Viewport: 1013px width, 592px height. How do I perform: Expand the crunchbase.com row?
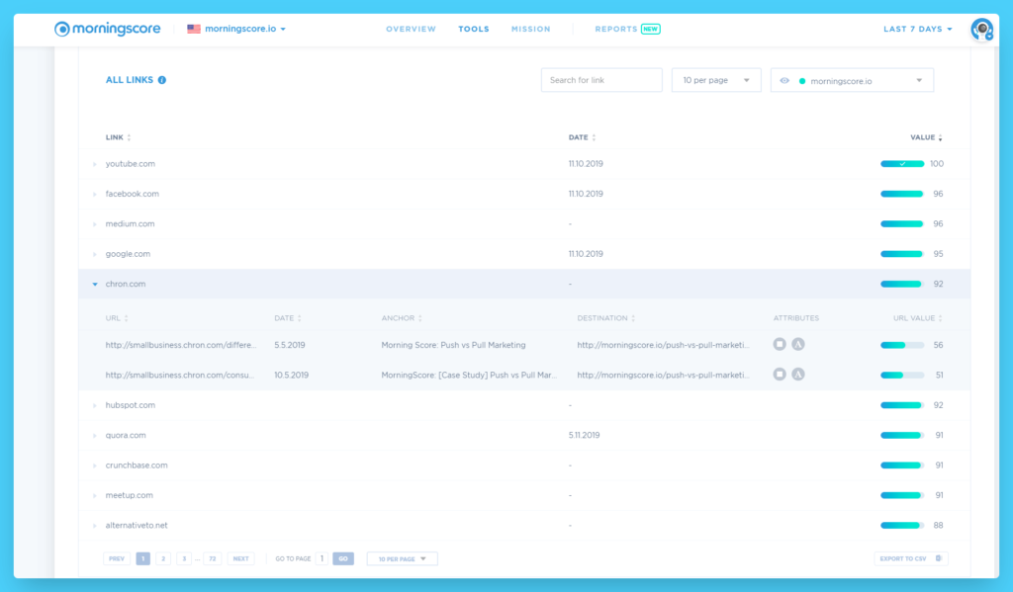pyautogui.click(x=94, y=465)
